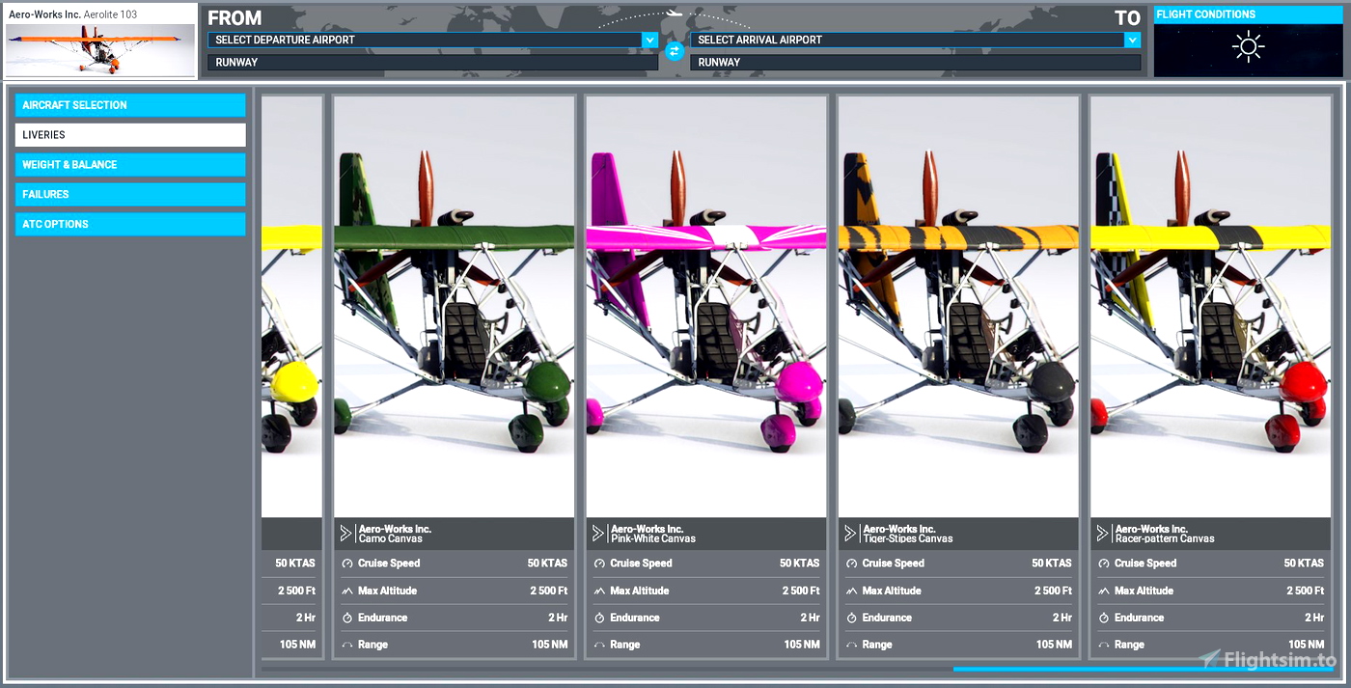Image resolution: width=1351 pixels, height=688 pixels.
Task: Click the Endurance stopwatch icon on Racer-pattern Canvas card
Action: coord(1103,618)
